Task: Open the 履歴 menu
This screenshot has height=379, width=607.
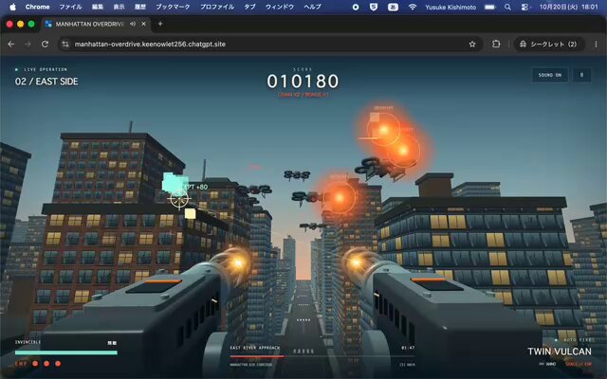Action: (x=140, y=7)
